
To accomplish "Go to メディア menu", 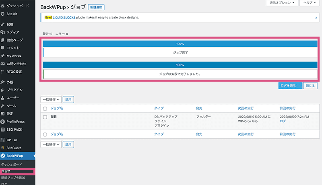I will pos(13,32).
